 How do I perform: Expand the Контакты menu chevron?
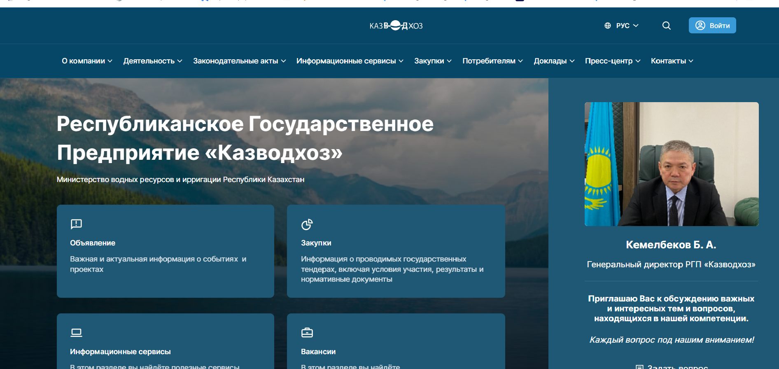coord(691,61)
